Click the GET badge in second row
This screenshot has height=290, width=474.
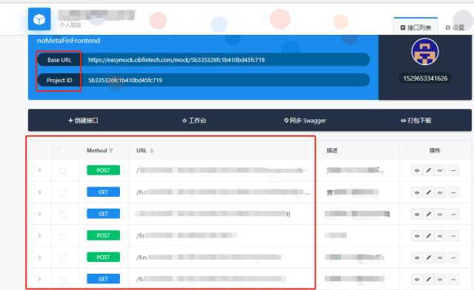[104, 192]
